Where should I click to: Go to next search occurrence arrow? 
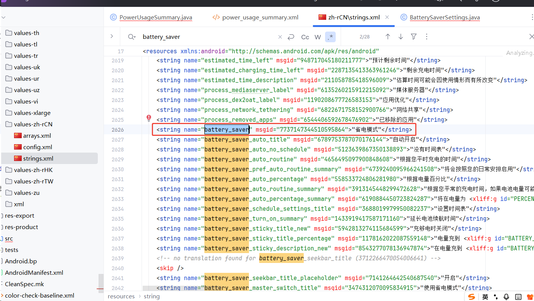click(x=401, y=37)
